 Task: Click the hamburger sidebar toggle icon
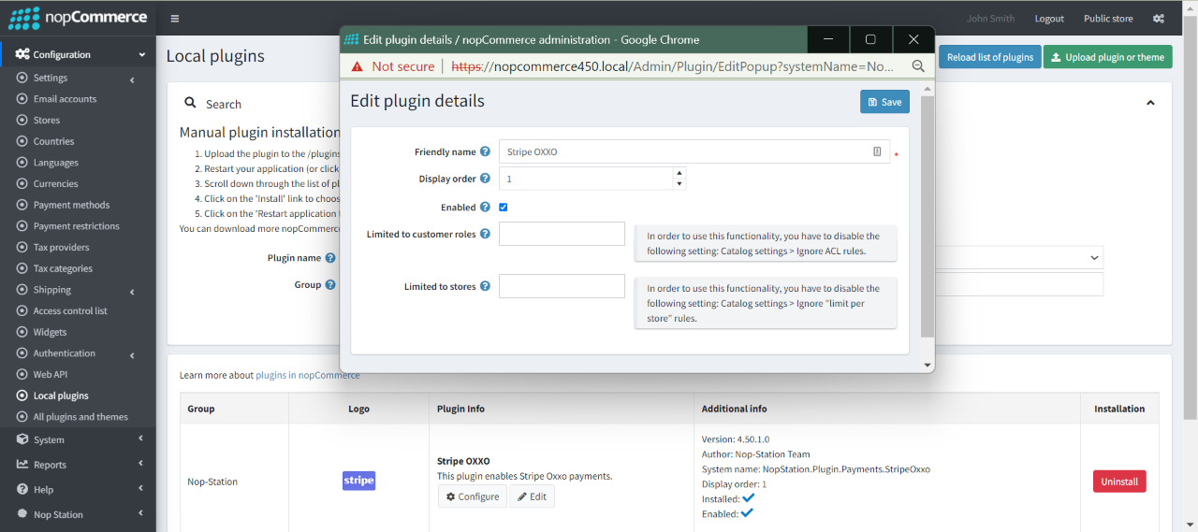point(175,19)
